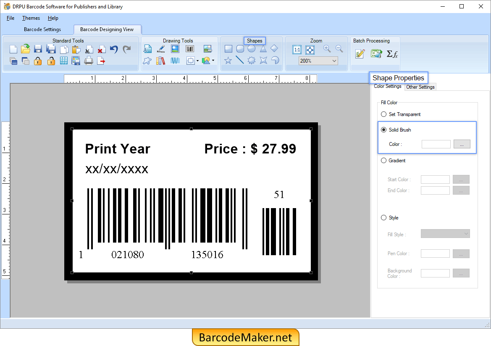The image size is (491, 346).
Task: Open the Other Settings tab
Action: click(420, 87)
